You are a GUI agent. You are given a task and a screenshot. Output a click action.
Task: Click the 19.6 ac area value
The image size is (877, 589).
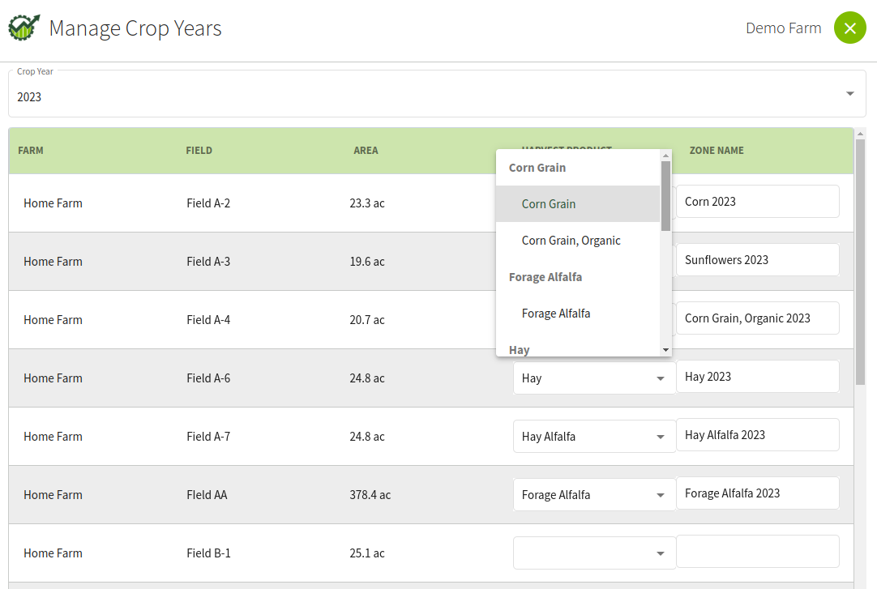tap(367, 262)
